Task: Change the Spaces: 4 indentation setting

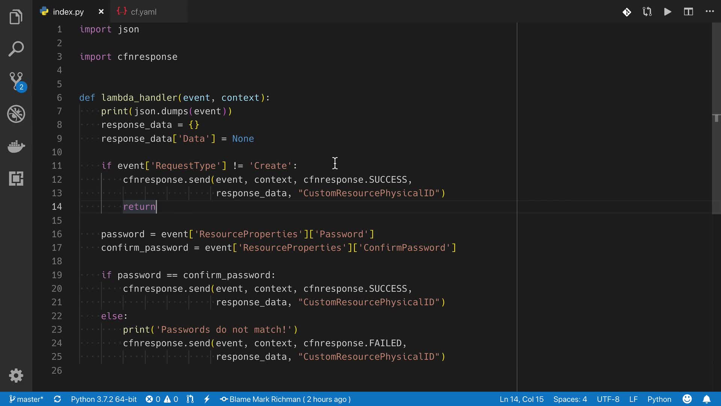Action: [x=570, y=399]
